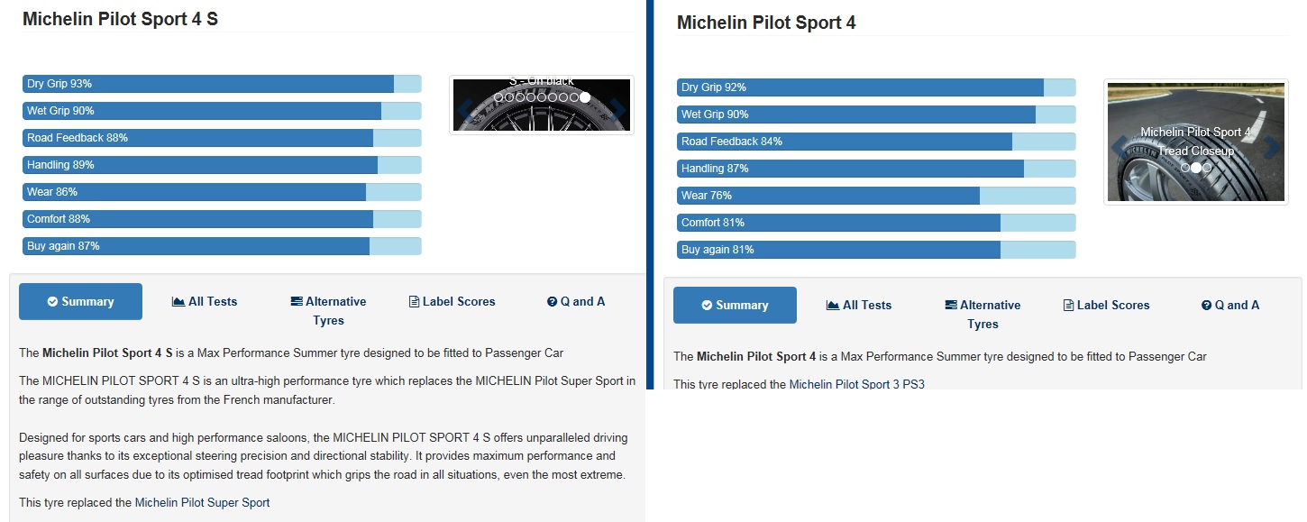This screenshot has height=522, width=1307.
Task: Open All Tests tab for Pilot Sport 4
Action: (x=859, y=306)
